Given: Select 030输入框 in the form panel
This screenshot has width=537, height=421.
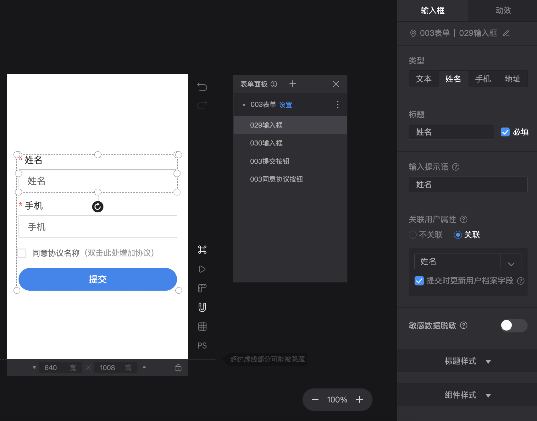Looking at the screenshot, I should pos(290,143).
